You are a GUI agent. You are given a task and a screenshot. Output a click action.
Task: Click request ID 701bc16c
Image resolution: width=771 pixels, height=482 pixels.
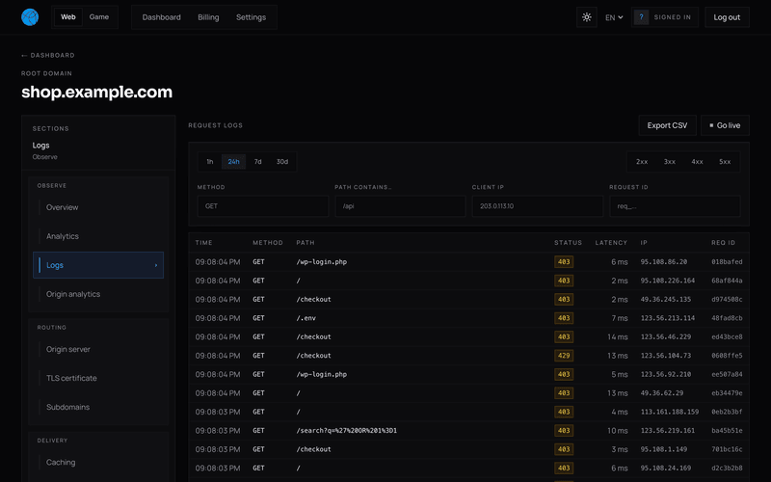(x=727, y=449)
